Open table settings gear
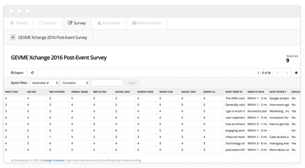 tap(296, 73)
